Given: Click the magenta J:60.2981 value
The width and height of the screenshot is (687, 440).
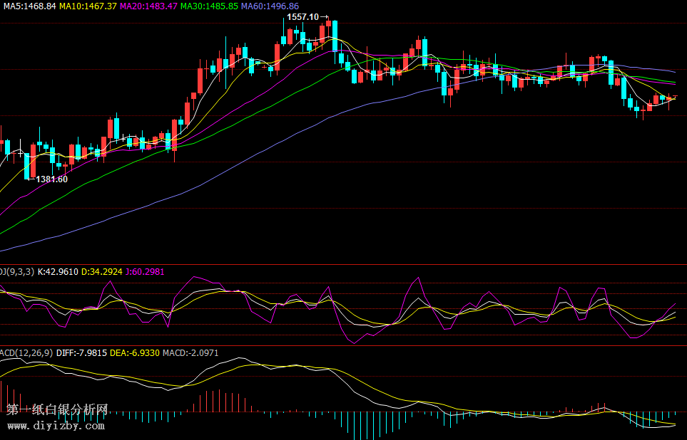Looking at the screenshot, I should point(145,271).
